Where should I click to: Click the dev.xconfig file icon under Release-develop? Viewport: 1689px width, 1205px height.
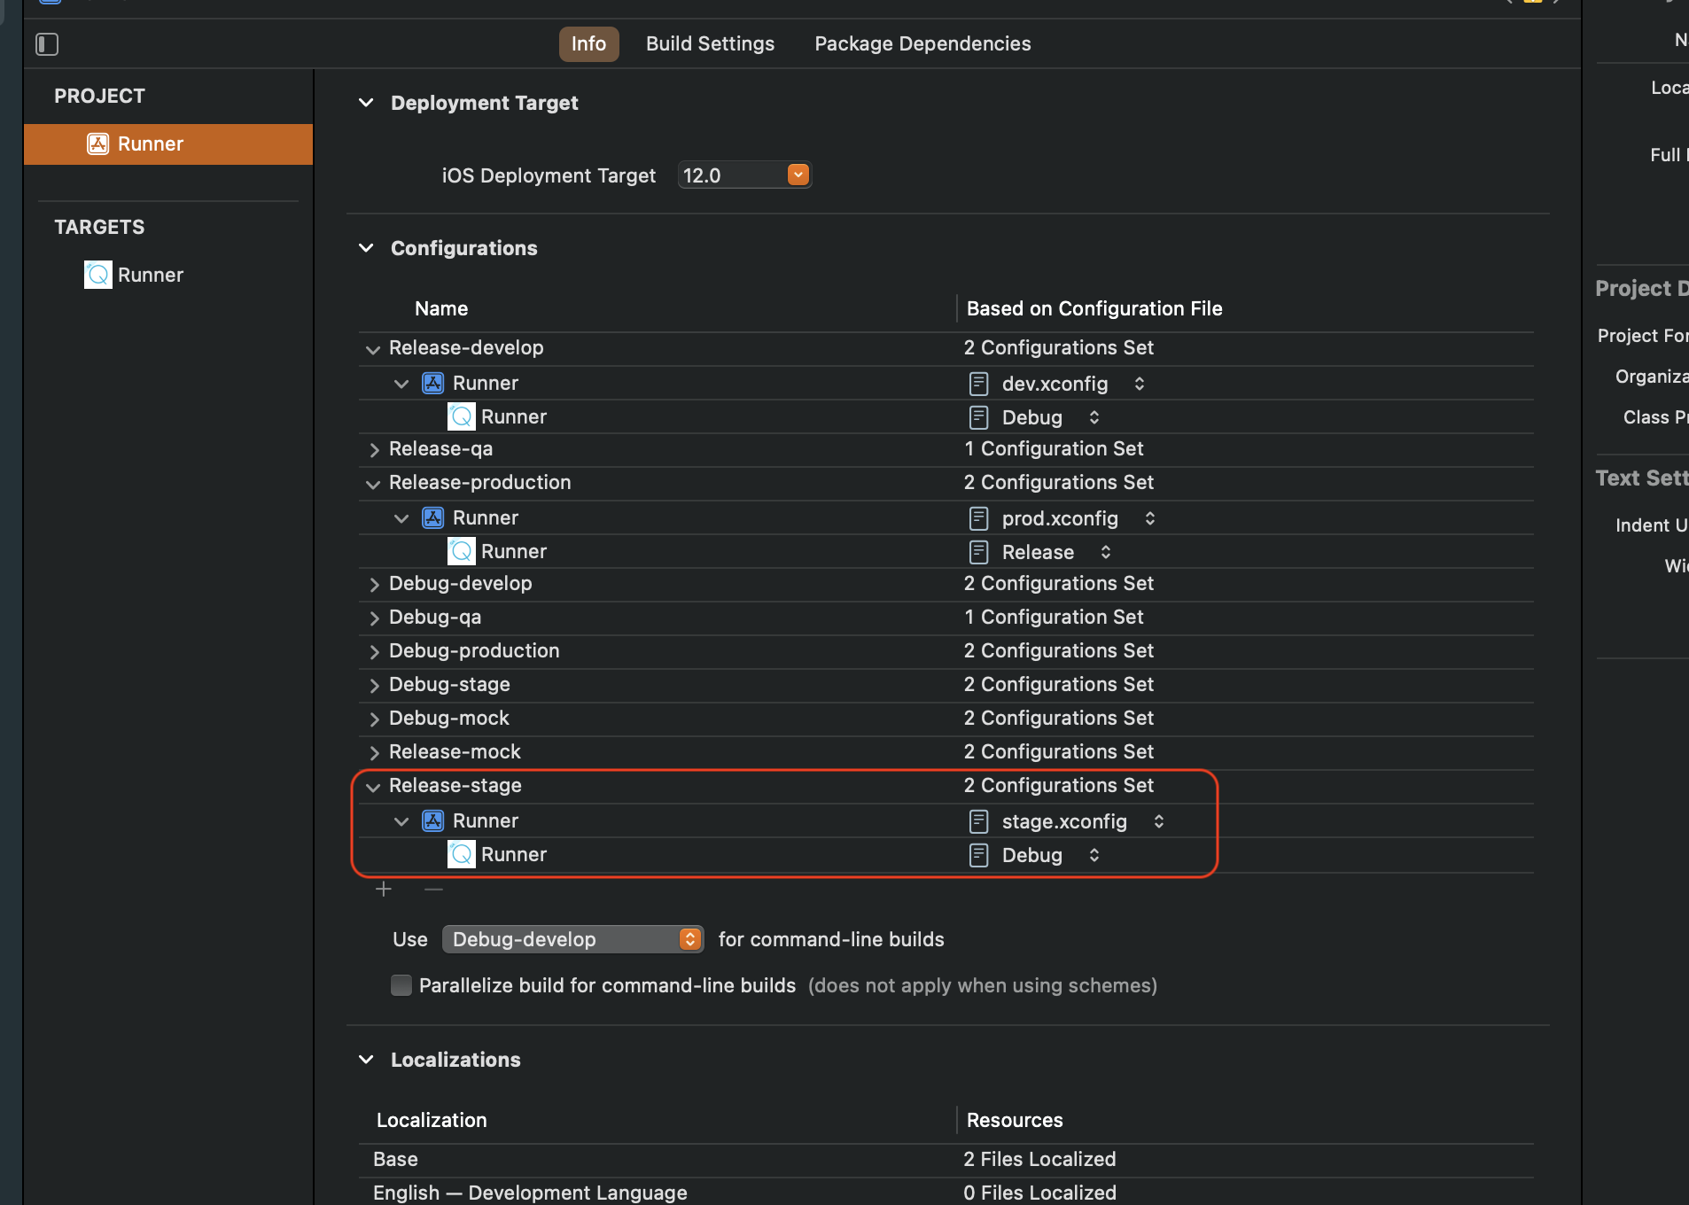977,383
